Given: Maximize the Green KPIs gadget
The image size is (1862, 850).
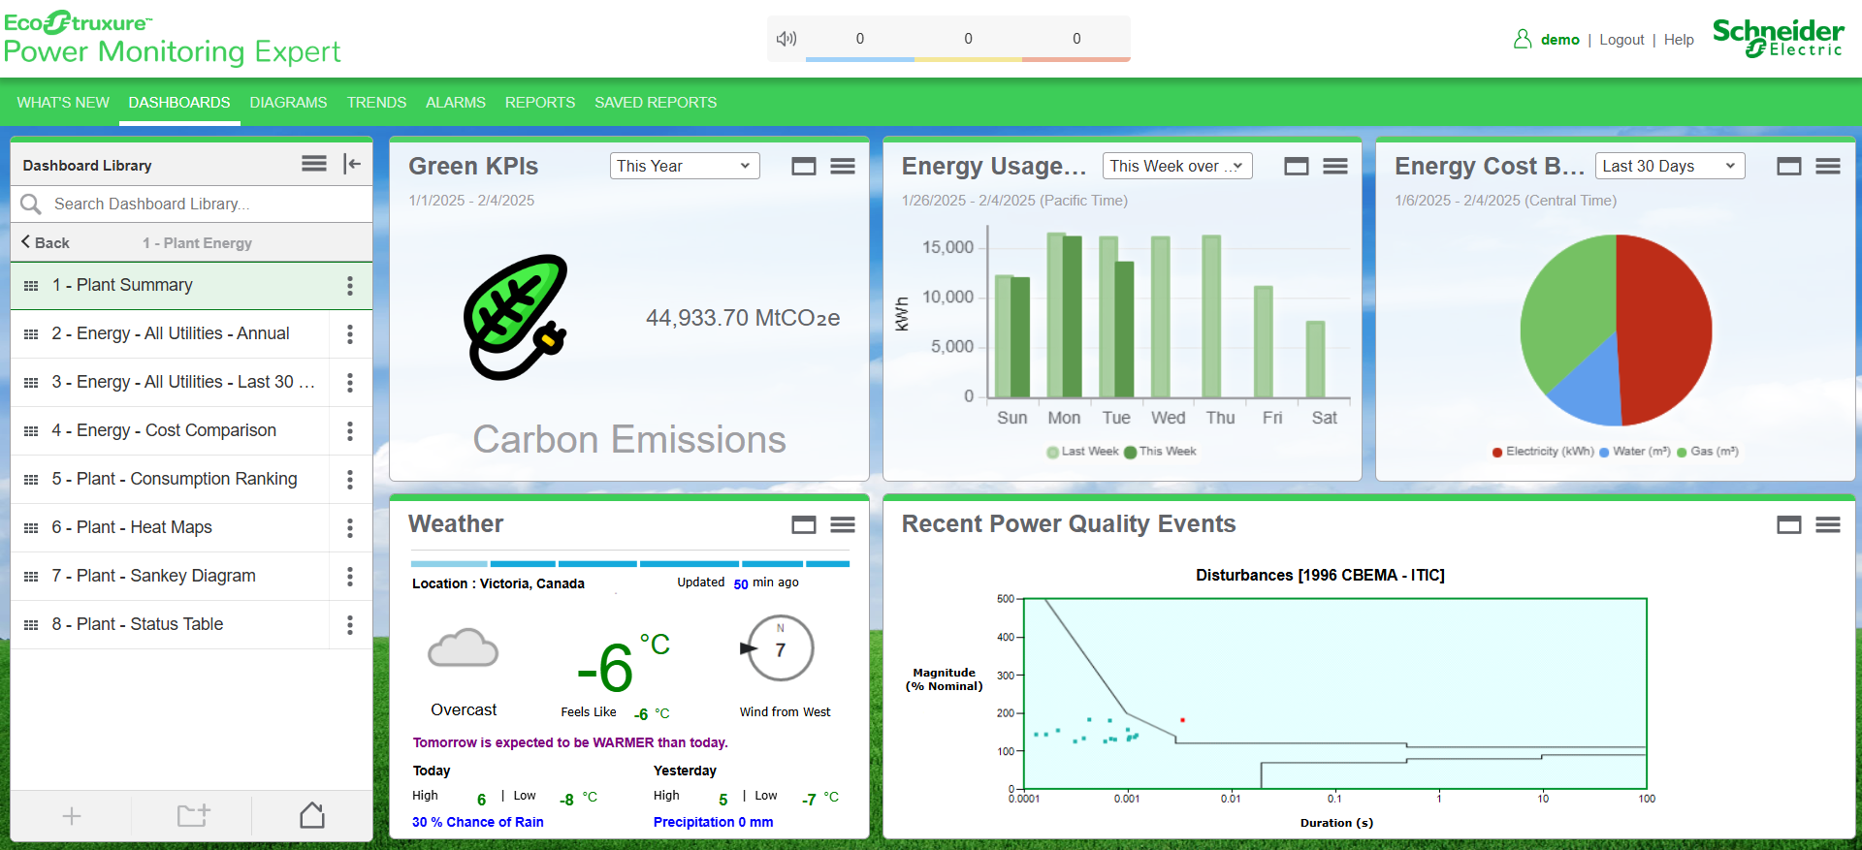Looking at the screenshot, I should click(803, 167).
